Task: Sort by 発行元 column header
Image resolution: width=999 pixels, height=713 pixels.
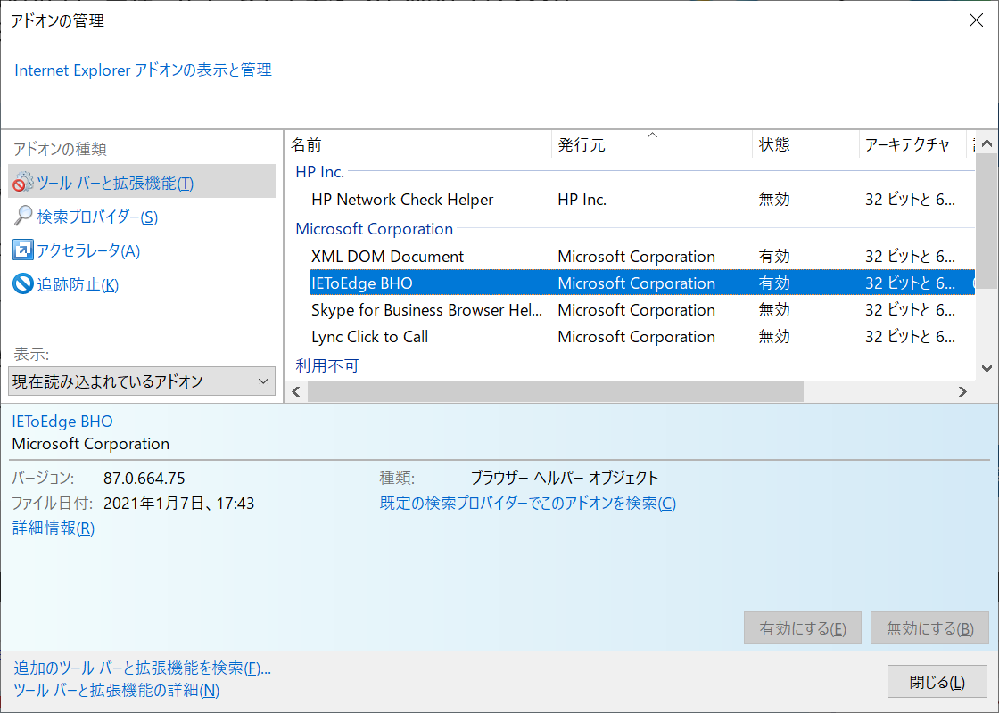Action: tap(652, 145)
